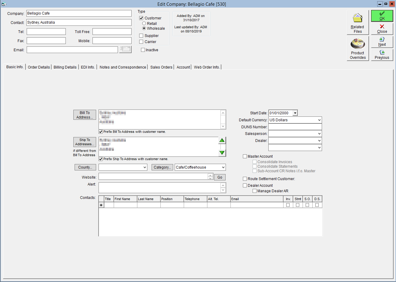The width and height of the screenshot is (396, 282).
Task: Open Product Overrides cake icon
Action: (x=358, y=49)
